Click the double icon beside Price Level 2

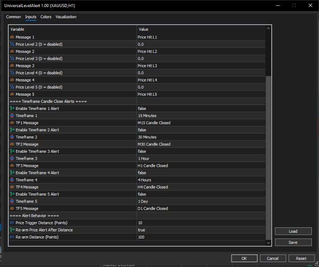12,44
